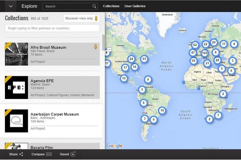Click map cluster marker 91

144,59
